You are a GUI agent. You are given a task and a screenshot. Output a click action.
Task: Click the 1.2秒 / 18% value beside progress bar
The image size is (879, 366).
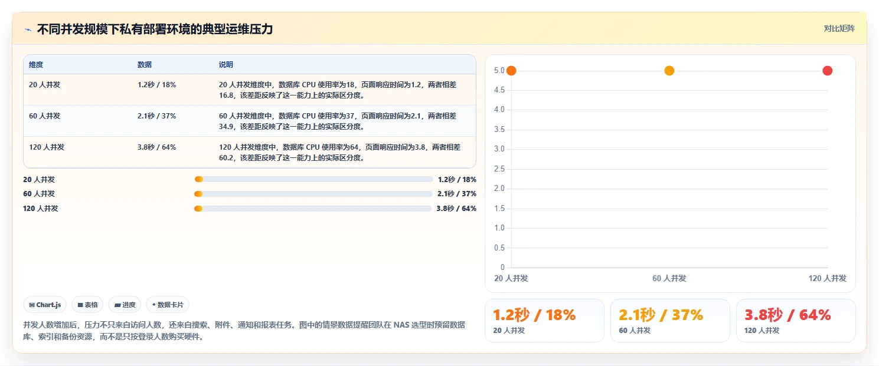(x=457, y=179)
